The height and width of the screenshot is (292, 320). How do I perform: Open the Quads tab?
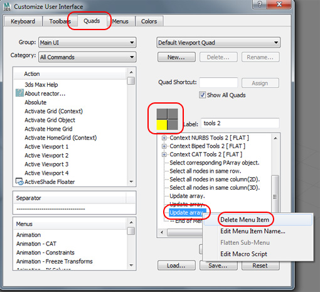pos(92,21)
